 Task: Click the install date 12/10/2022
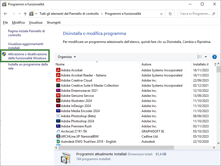201,91
